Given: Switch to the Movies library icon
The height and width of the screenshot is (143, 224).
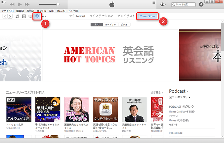Looking at the screenshot, I should [24, 16].
